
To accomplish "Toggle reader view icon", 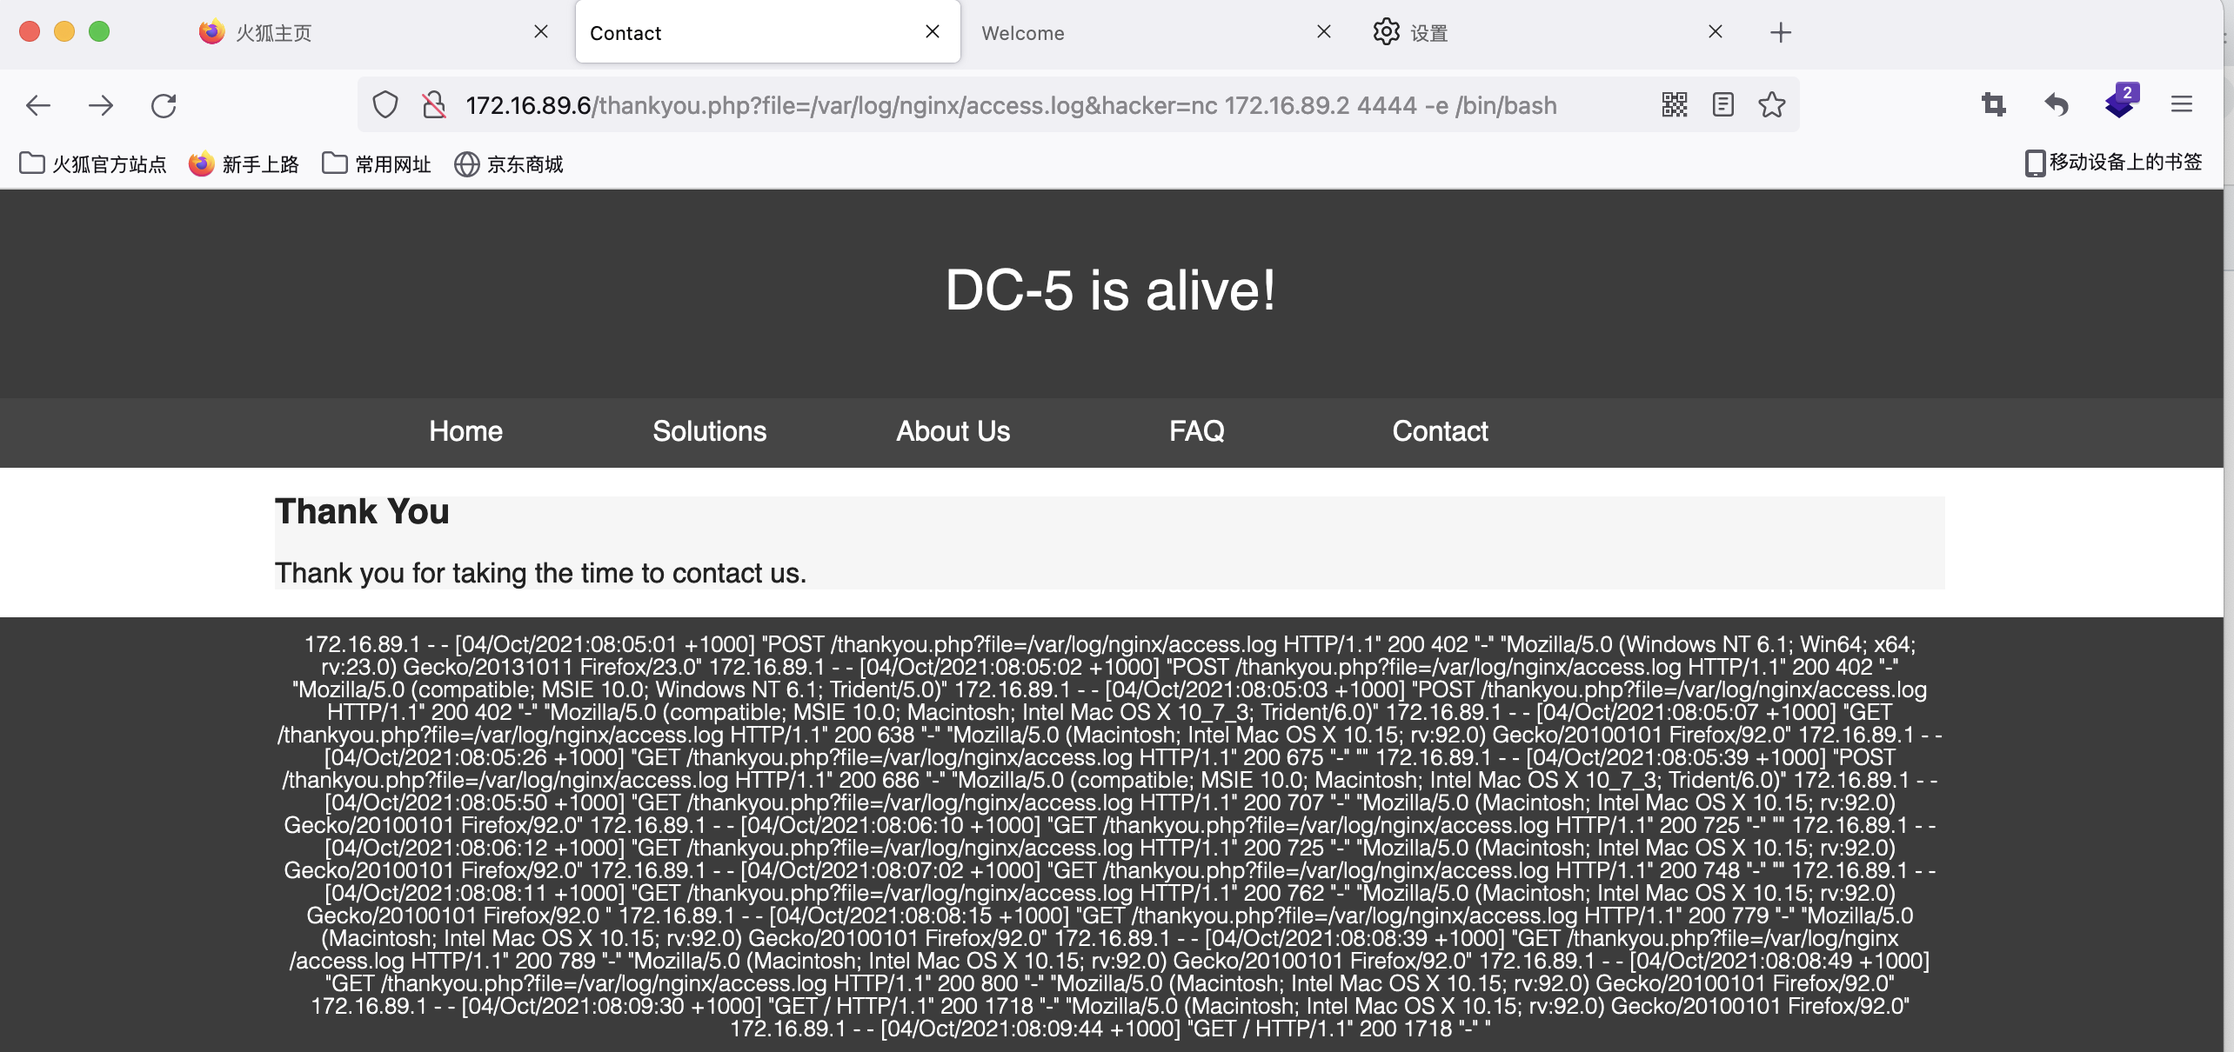I will [x=1722, y=105].
